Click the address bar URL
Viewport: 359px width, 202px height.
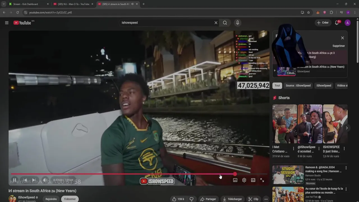pyautogui.click(x=51, y=13)
